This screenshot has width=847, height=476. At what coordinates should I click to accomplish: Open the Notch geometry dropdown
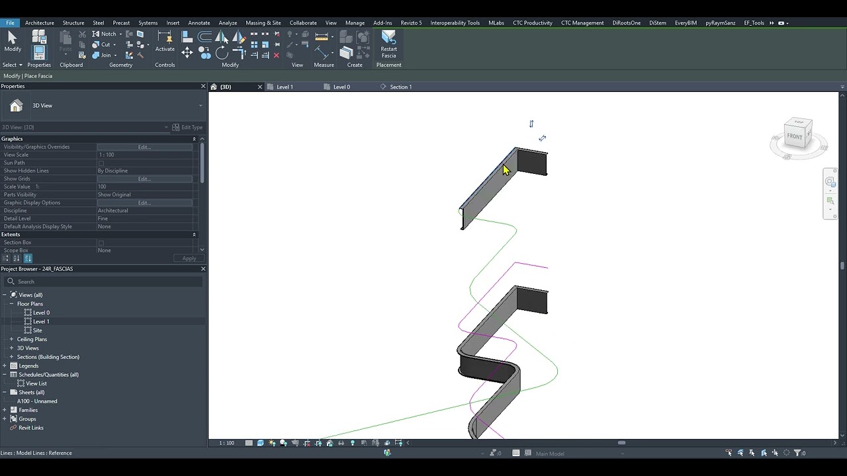pyautogui.click(x=120, y=34)
